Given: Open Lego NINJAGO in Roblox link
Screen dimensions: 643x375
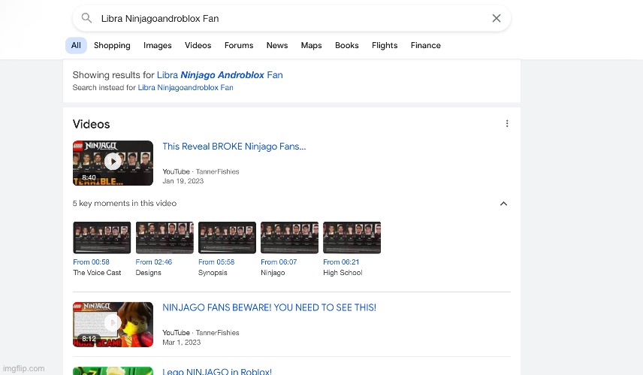Looking at the screenshot, I should point(217,371).
